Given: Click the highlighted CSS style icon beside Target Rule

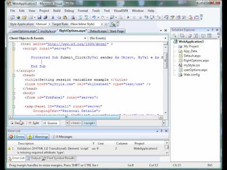Looking at the screenshot, I should click(x=113, y=24).
